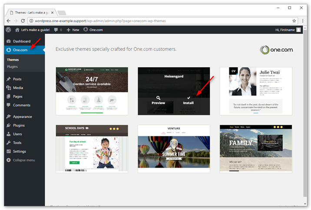Open the user avatar next to Hi, Firstname
The height and width of the screenshot is (210, 311).
(298, 30)
